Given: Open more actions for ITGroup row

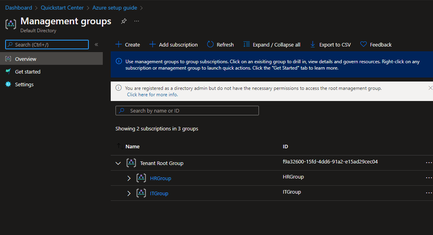Looking at the screenshot, I should pos(429,193).
